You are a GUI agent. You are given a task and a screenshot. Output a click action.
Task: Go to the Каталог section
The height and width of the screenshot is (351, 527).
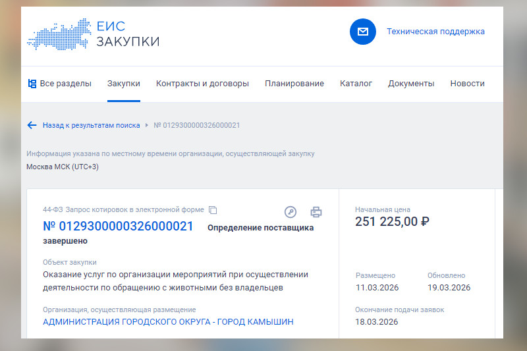tap(356, 84)
